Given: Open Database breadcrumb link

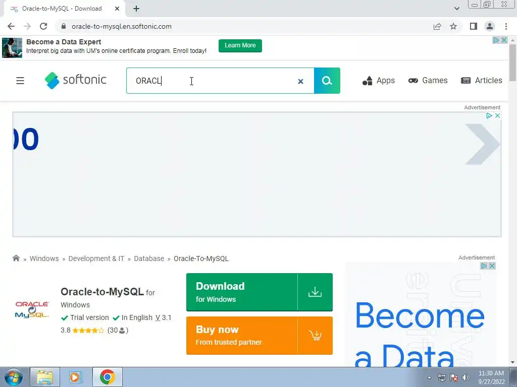Looking at the screenshot, I should point(149,259).
